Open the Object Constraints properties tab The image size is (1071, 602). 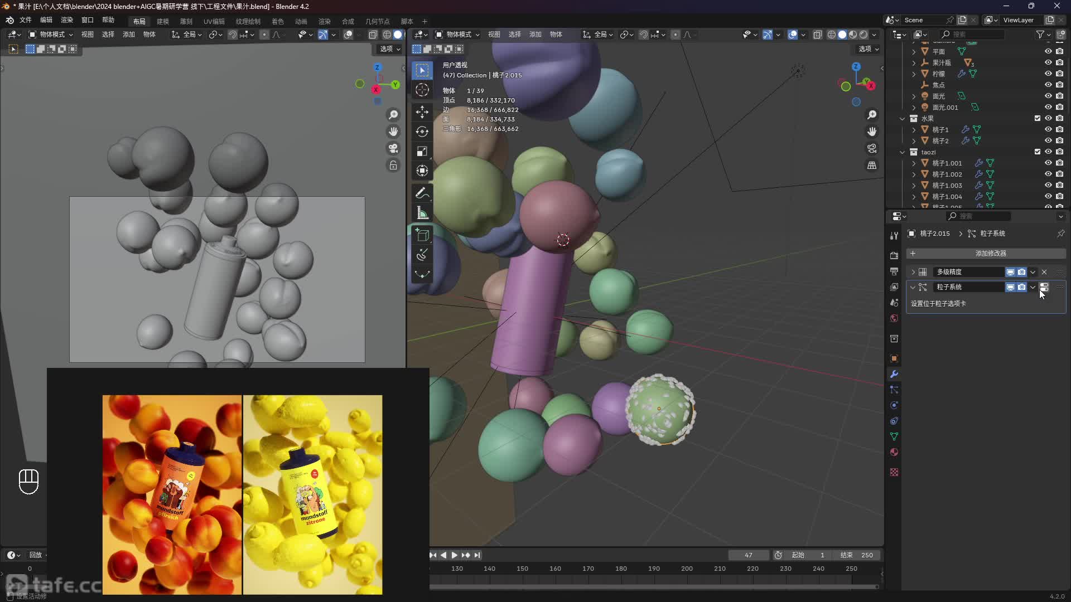click(894, 421)
